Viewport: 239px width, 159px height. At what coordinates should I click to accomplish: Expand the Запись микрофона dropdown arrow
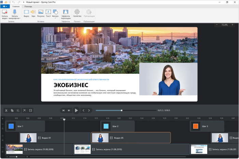(20, 18)
